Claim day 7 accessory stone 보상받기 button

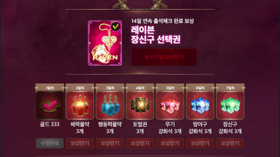(x=230, y=143)
